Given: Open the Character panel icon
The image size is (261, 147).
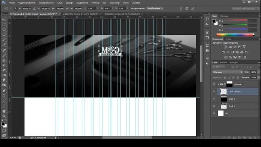Looking at the screenshot, I should 207,58.
